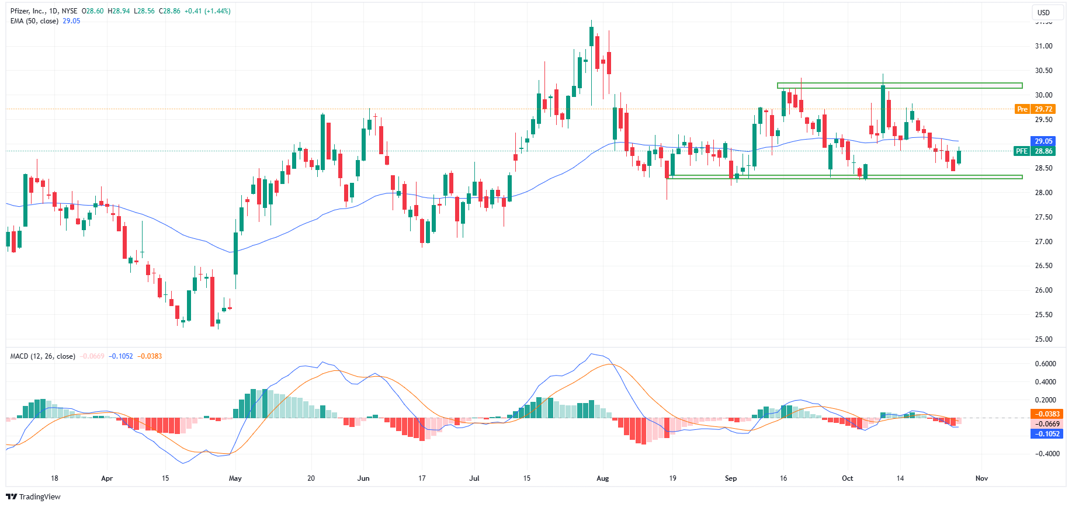Click the blue 29.05 EMA axis label
This screenshot has height=507, width=1072.
point(1043,141)
